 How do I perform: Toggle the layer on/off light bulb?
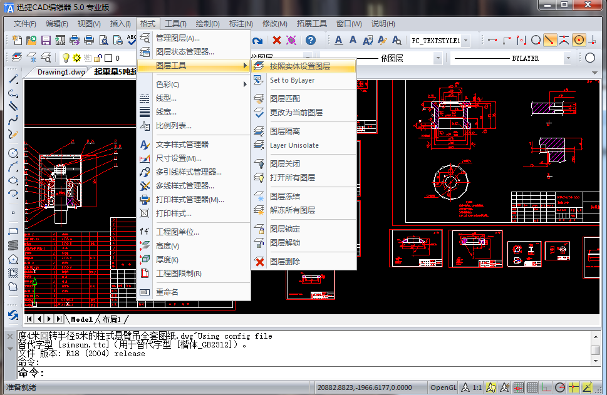(x=66, y=58)
